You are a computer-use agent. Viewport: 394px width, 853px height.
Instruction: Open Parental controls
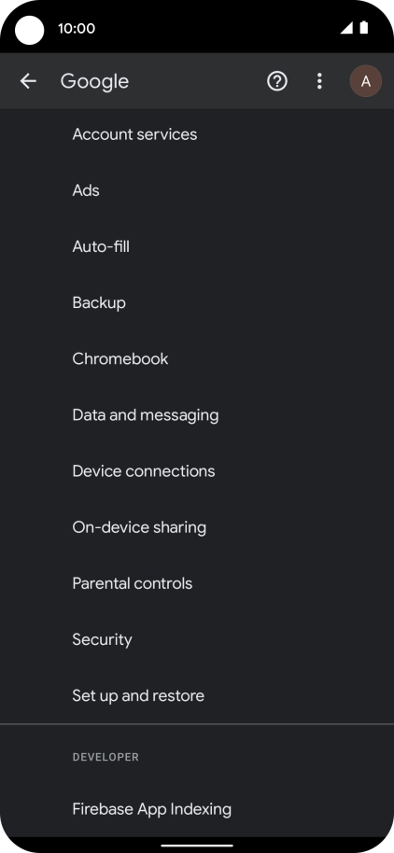[197, 583]
